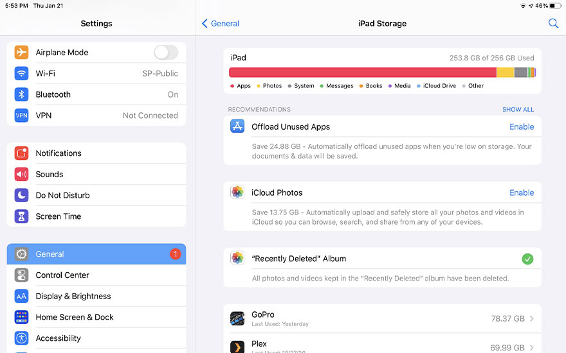Go back to General
The image size is (566, 353).
[220, 23]
